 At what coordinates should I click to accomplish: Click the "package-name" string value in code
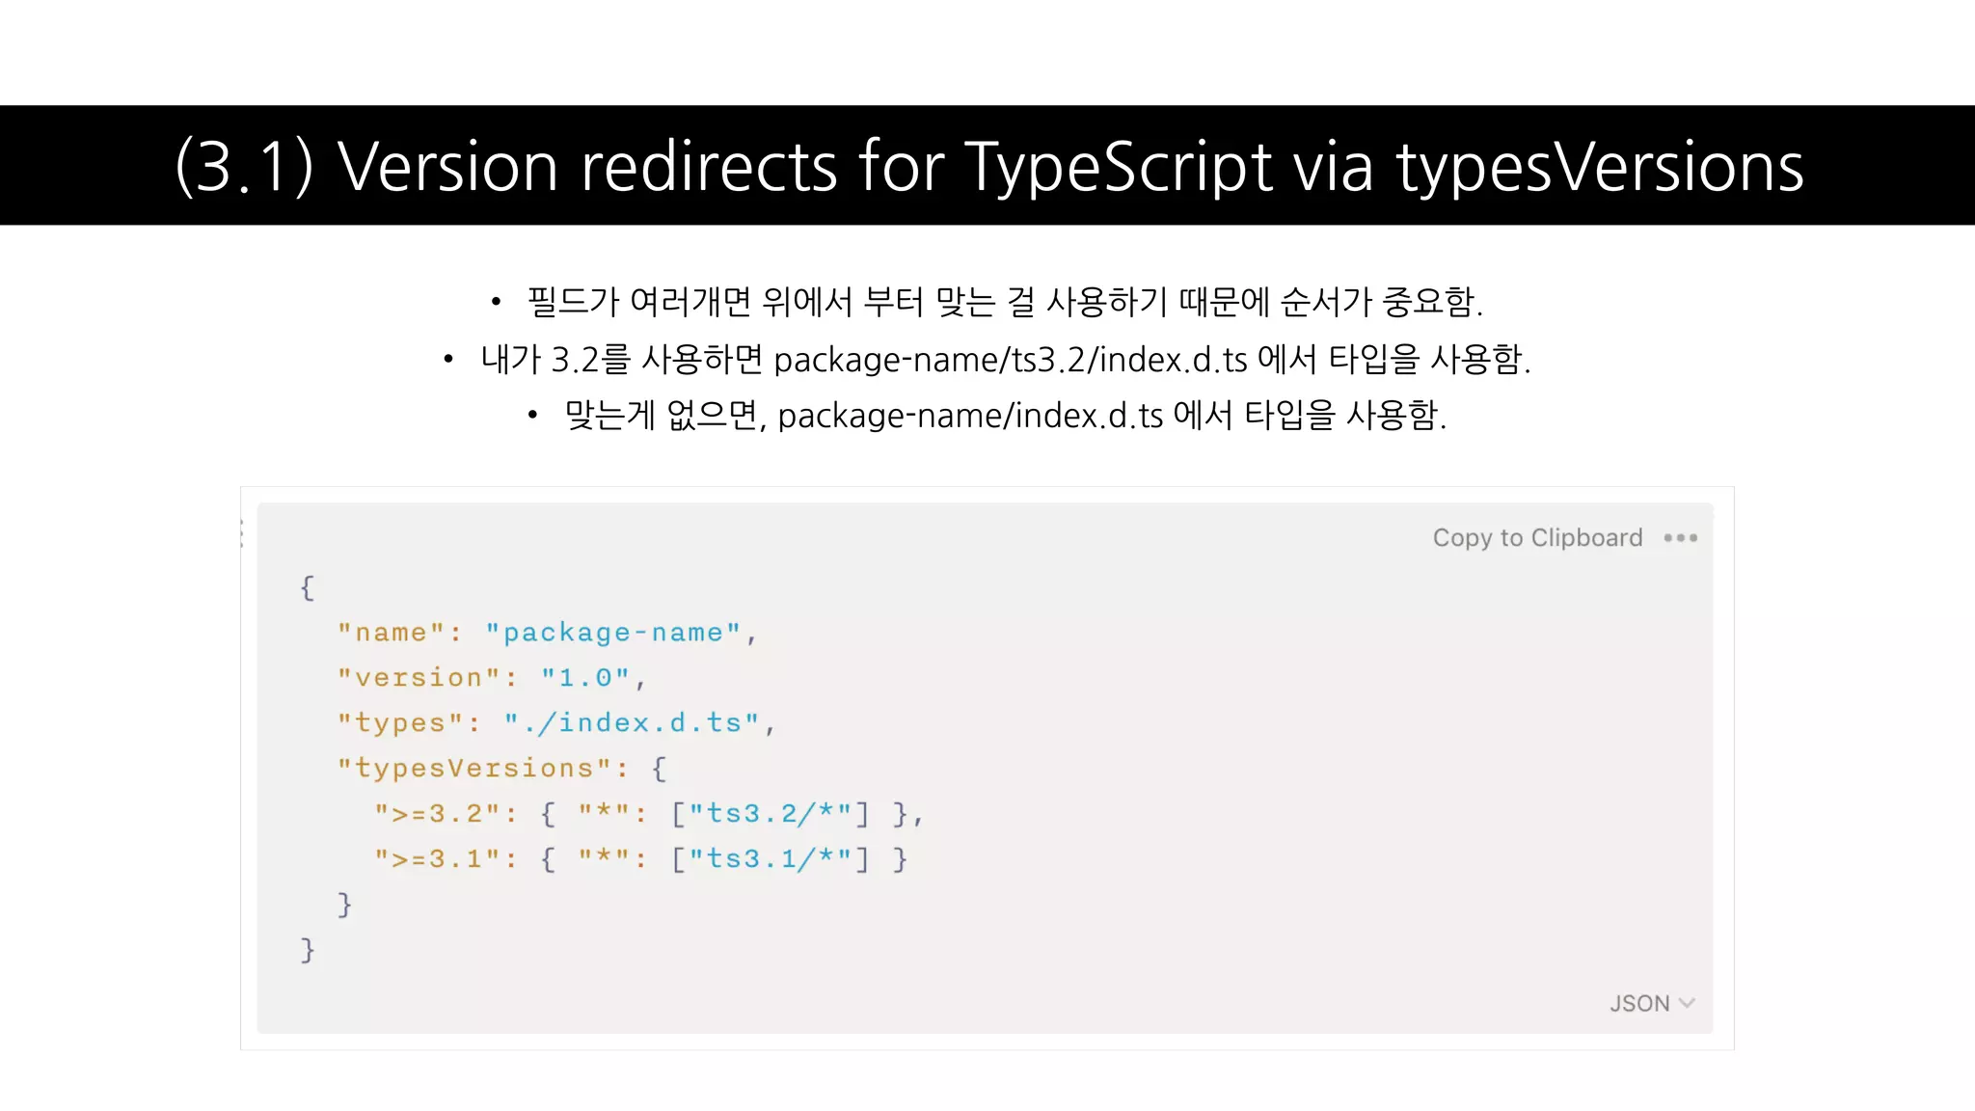(612, 633)
